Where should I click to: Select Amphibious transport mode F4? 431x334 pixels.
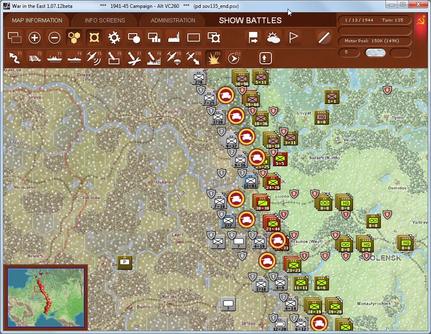(x=74, y=58)
